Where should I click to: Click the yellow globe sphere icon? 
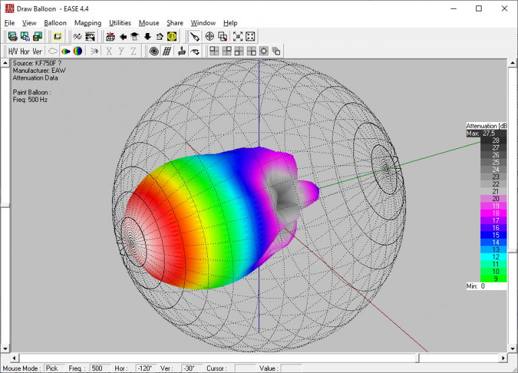172,36
